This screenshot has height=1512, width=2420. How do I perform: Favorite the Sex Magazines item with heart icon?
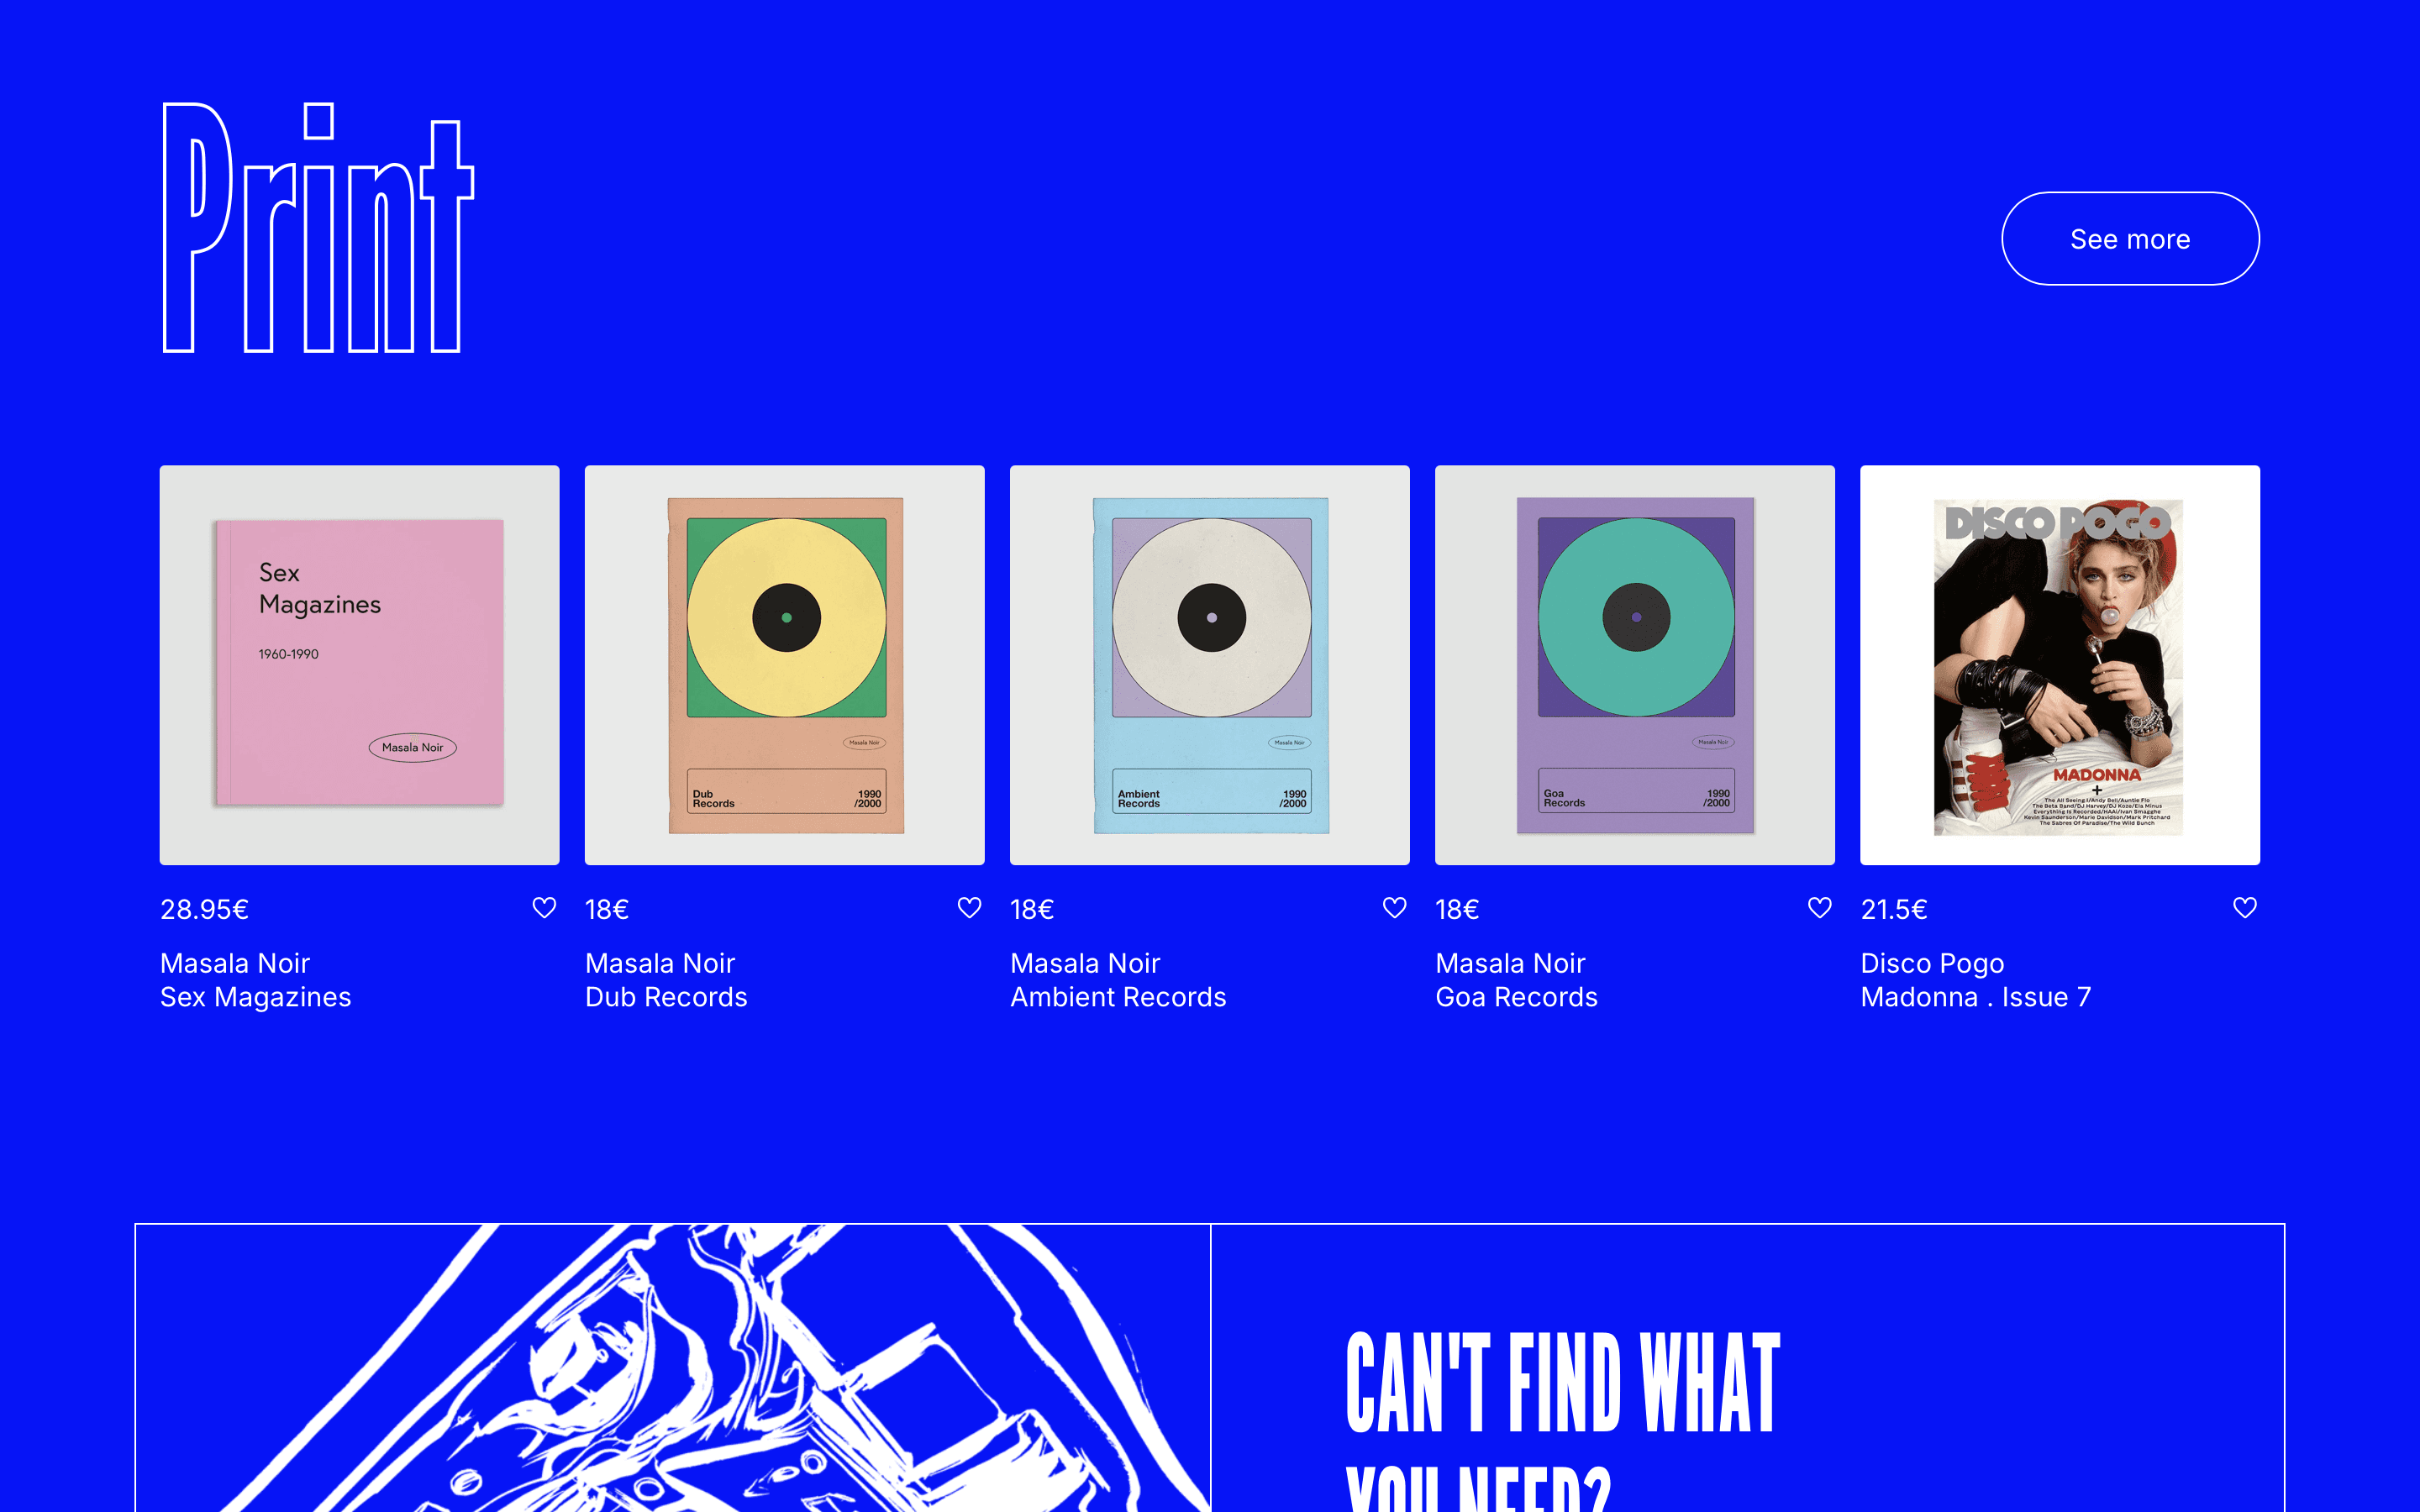[544, 908]
